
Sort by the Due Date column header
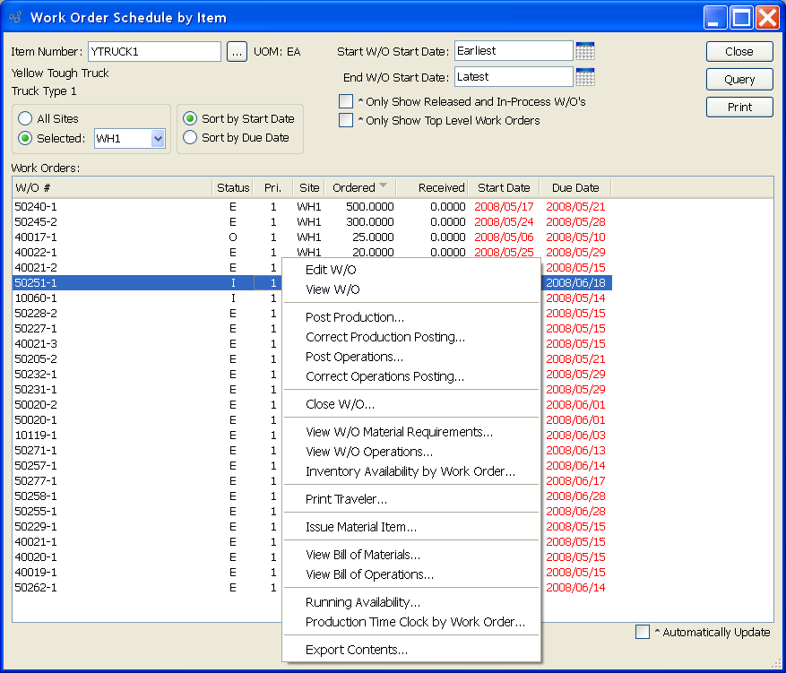(574, 187)
